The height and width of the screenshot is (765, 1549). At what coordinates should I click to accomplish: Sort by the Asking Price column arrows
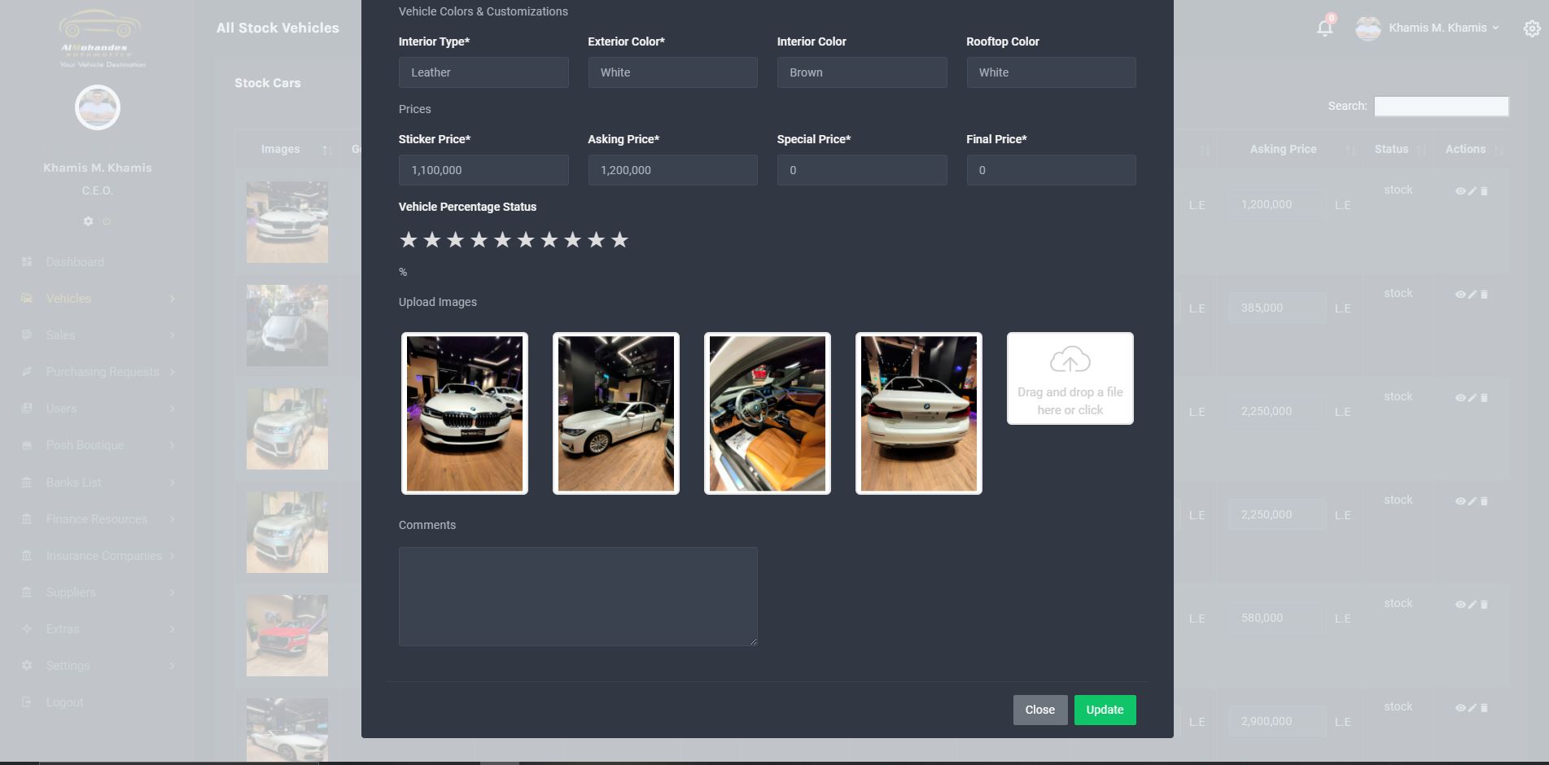pos(1350,150)
